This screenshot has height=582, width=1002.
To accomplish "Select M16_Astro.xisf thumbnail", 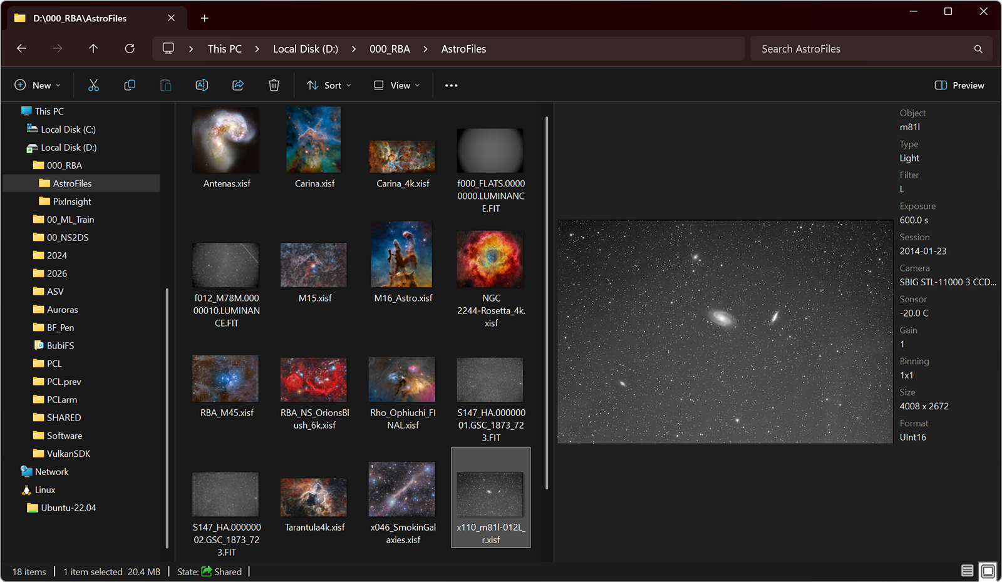I will [x=402, y=254].
